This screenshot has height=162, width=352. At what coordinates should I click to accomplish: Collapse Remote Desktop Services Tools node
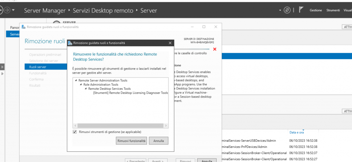coord(85,88)
